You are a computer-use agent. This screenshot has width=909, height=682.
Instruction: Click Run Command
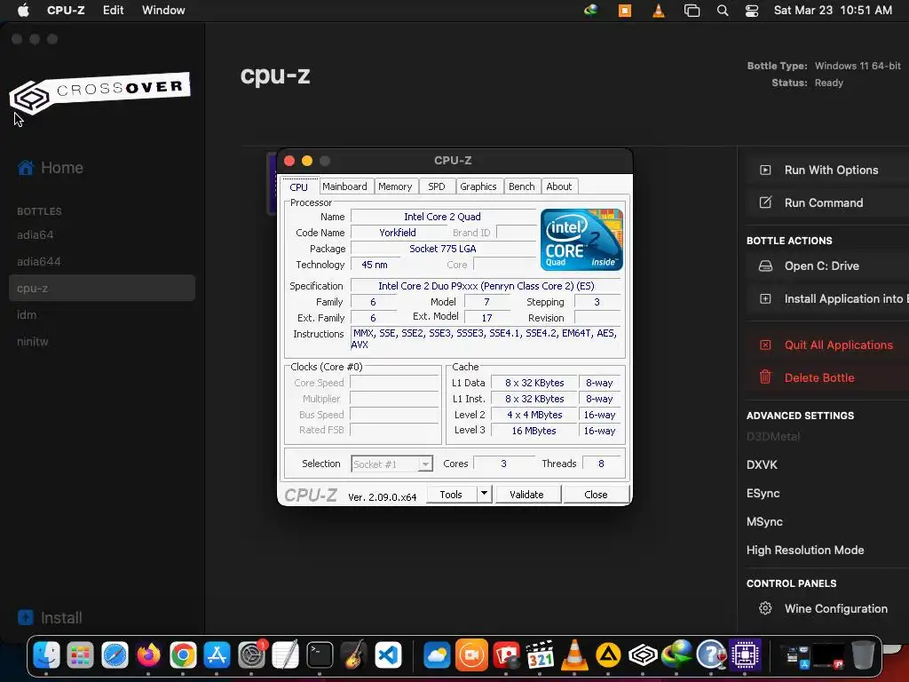(x=827, y=202)
